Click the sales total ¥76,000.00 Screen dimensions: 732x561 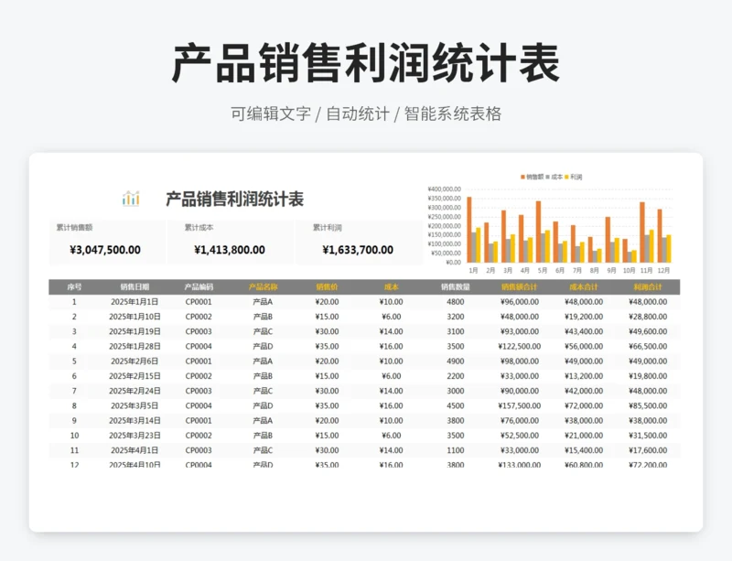click(520, 421)
